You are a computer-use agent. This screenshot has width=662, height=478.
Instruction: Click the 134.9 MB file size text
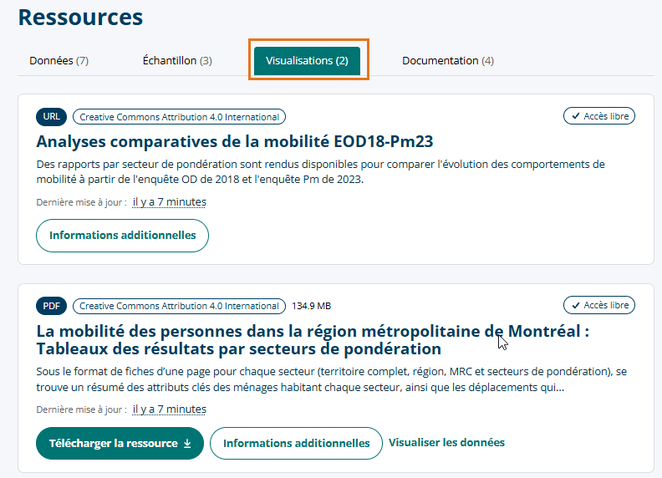[312, 306]
